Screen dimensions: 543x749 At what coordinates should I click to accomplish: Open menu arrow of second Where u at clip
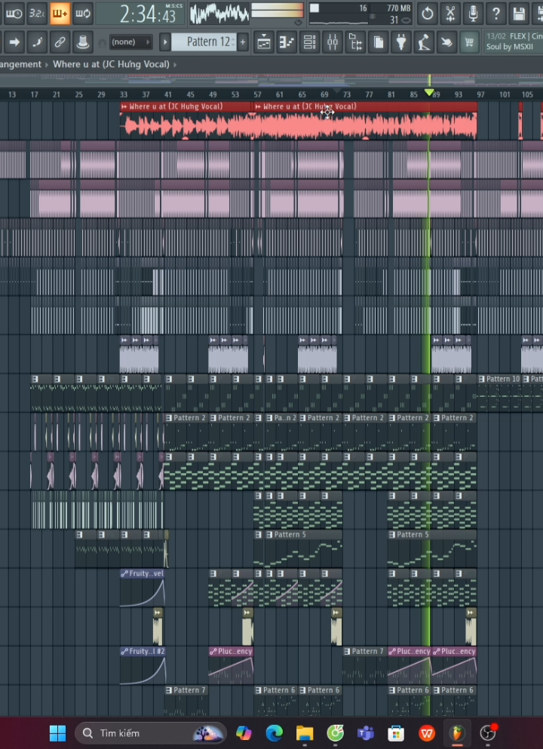pos(259,106)
